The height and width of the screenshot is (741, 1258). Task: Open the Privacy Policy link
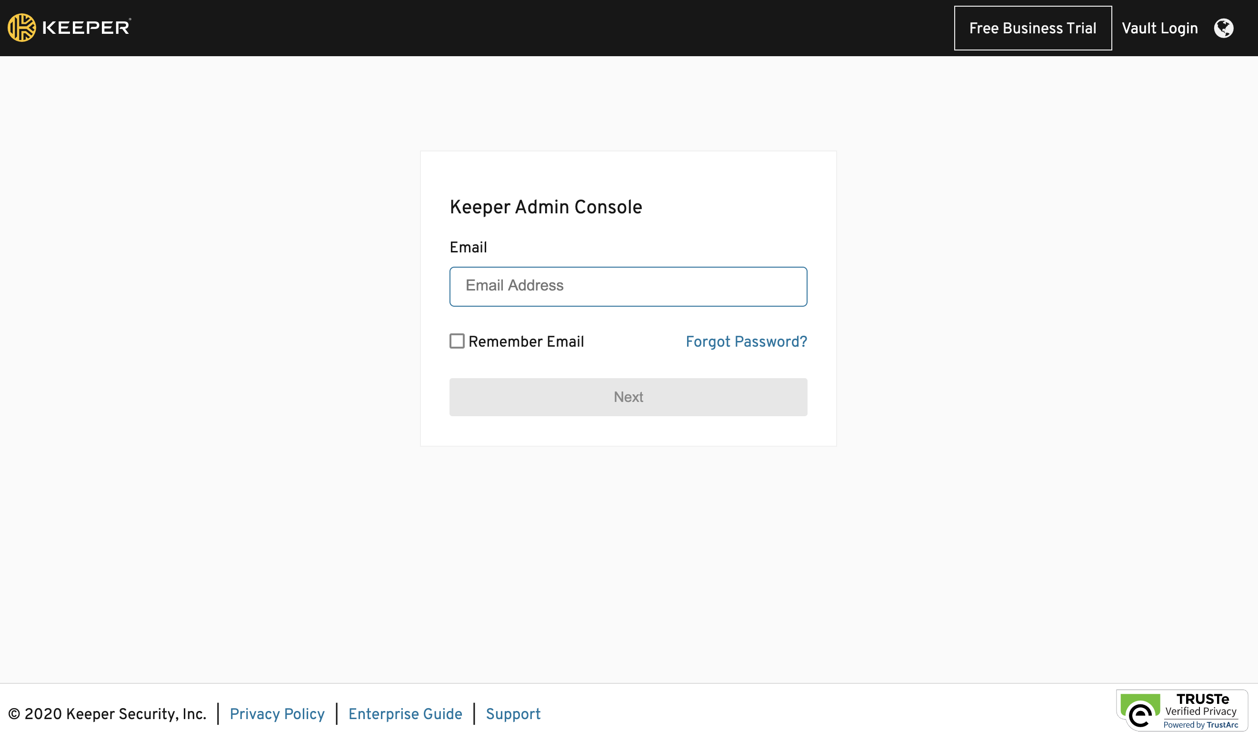pyautogui.click(x=277, y=713)
